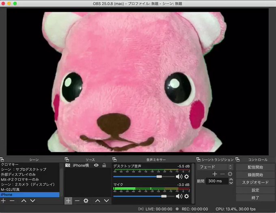Remove scene transition with minus icon
This screenshot has width=276, height=213.
click(222, 174)
